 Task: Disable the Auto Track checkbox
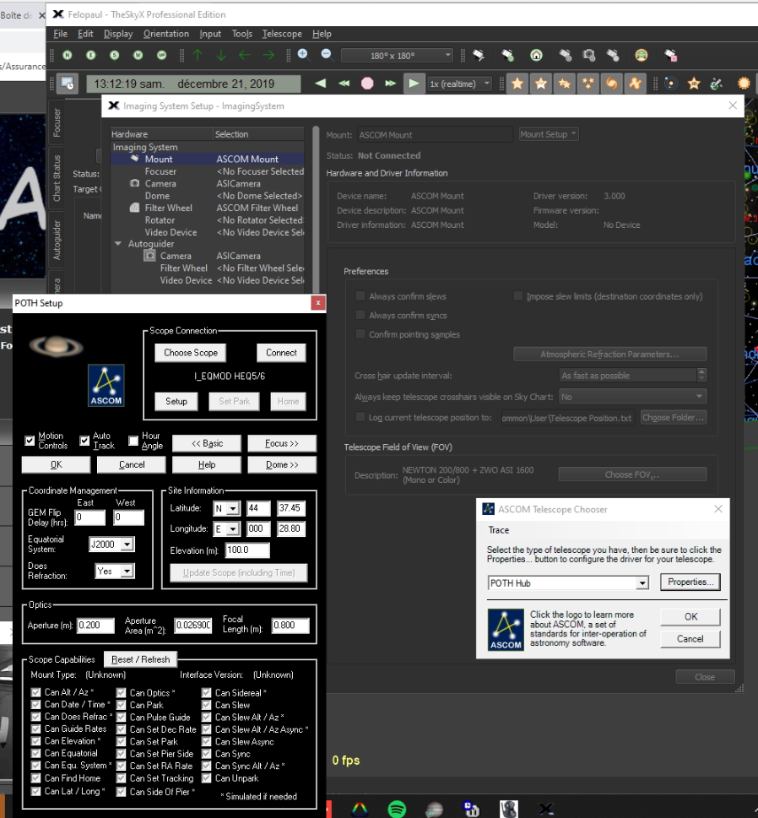click(x=84, y=441)
